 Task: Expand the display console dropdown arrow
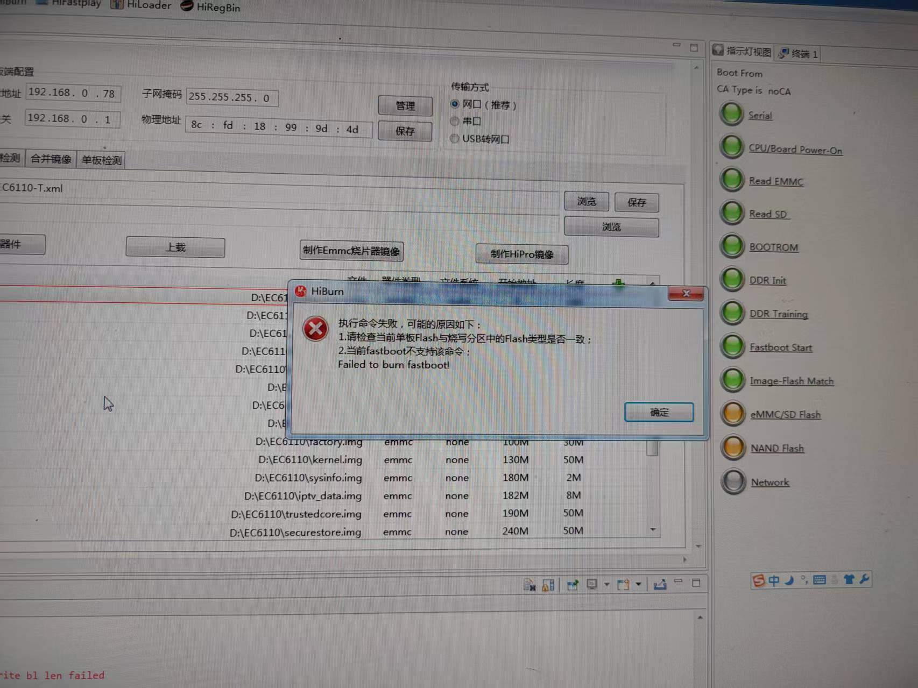[606, 584]
